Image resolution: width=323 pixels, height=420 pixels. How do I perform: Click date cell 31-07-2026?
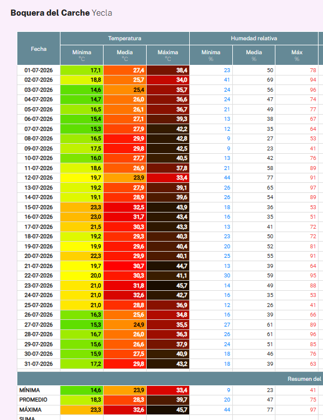39,364
